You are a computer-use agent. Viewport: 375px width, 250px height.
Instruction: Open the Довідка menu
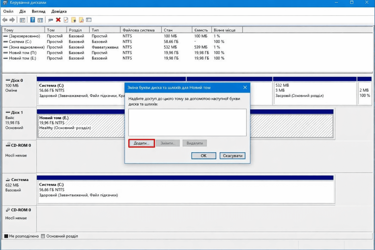click(x=59, y=11)
